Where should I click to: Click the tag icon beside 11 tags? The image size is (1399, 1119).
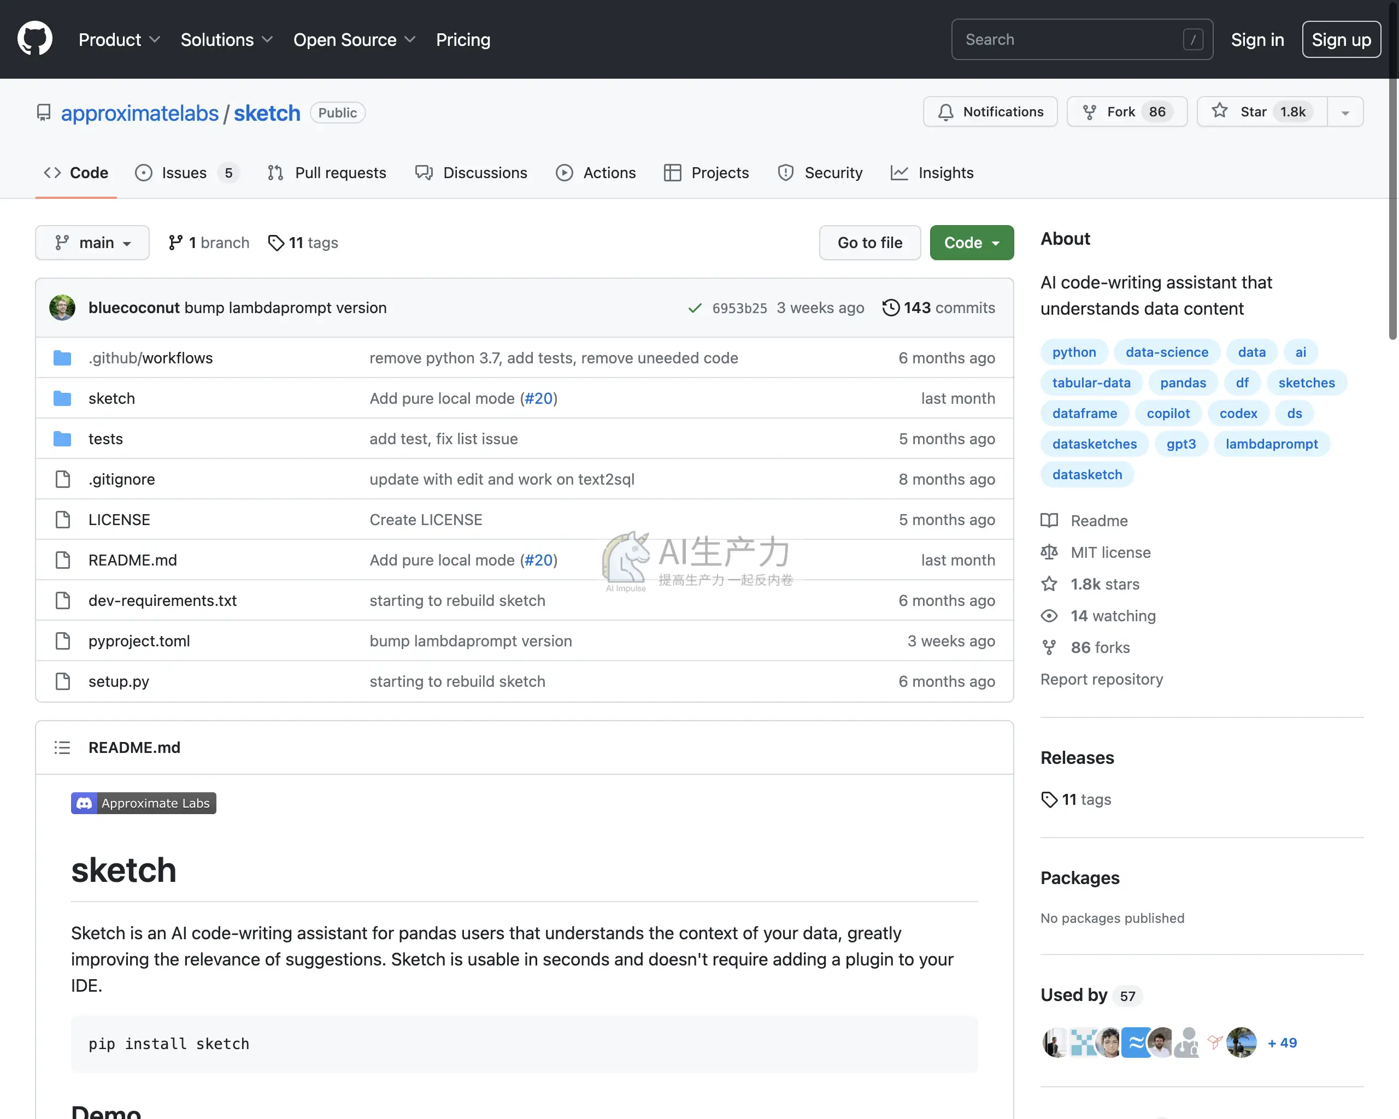276,243
